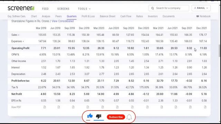Open Raw PDF for Dec 2021

(205, 107)
